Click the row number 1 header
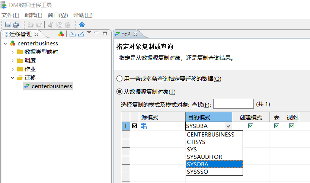Screen dimensions: 310x183 pyautogui.click(x=125, y=126)
